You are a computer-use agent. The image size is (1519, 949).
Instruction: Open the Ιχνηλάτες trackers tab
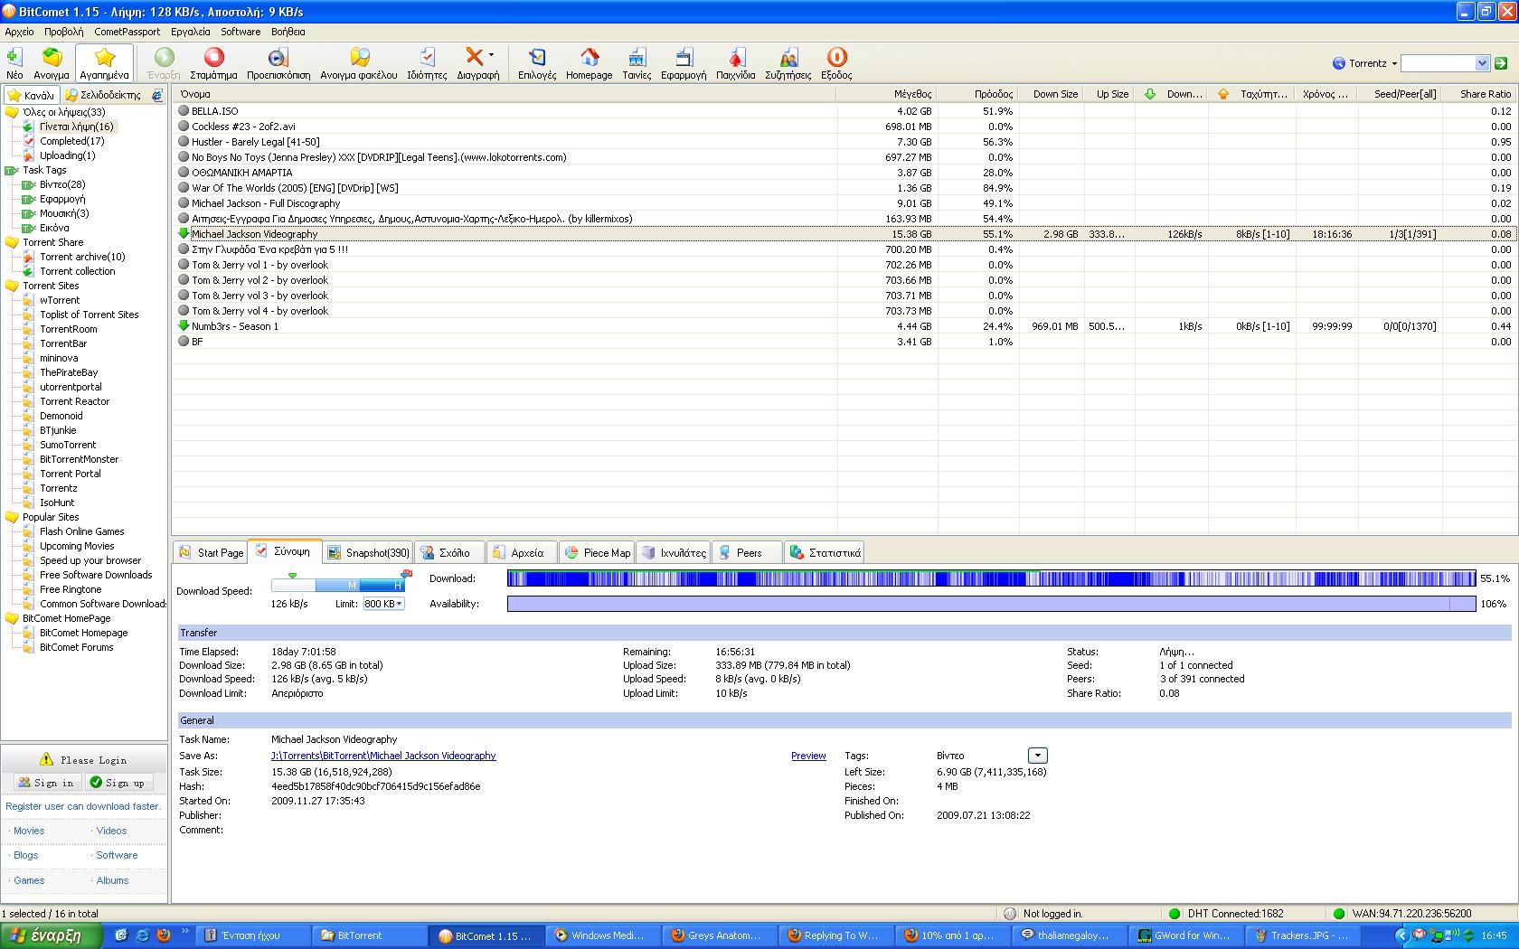tap(674, 552)
